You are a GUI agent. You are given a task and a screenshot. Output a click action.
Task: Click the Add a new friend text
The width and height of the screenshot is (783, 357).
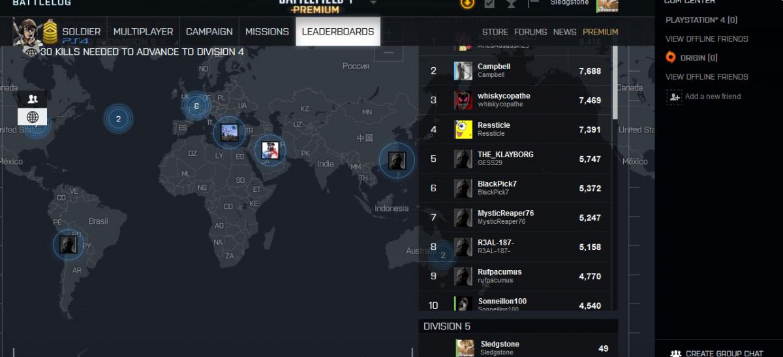(713, 97)
